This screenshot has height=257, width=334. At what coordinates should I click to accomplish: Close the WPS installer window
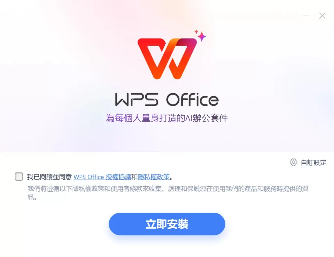322,16
